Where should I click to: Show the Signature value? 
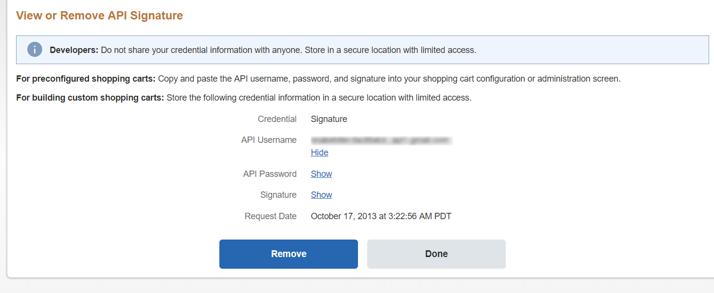pyautogui.click(x=321, y=195)
